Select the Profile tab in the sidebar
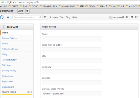The width and height of the screenshot is (140, 98). click(x=17, y=33)
